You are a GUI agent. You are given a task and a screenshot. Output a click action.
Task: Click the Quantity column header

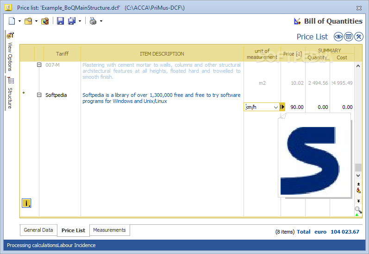click(x=317, y=57)
